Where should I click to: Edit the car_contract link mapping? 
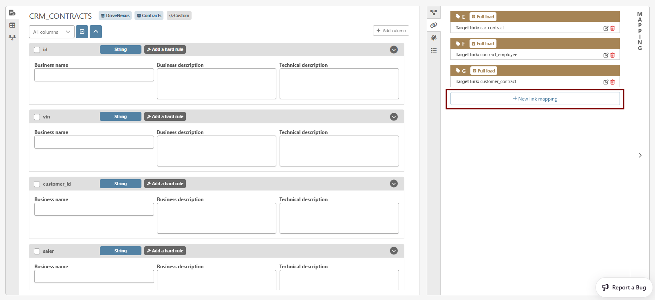(606, 28)
